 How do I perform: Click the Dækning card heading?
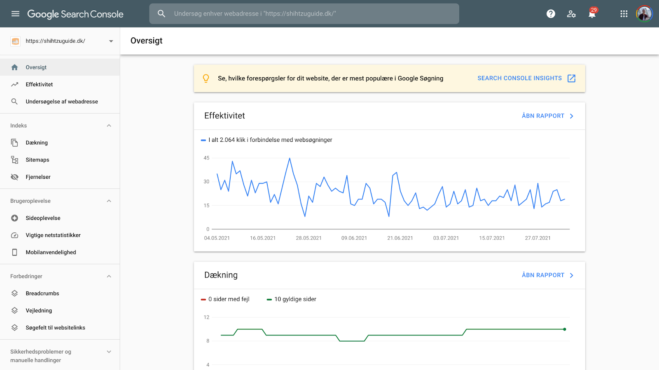221,275
